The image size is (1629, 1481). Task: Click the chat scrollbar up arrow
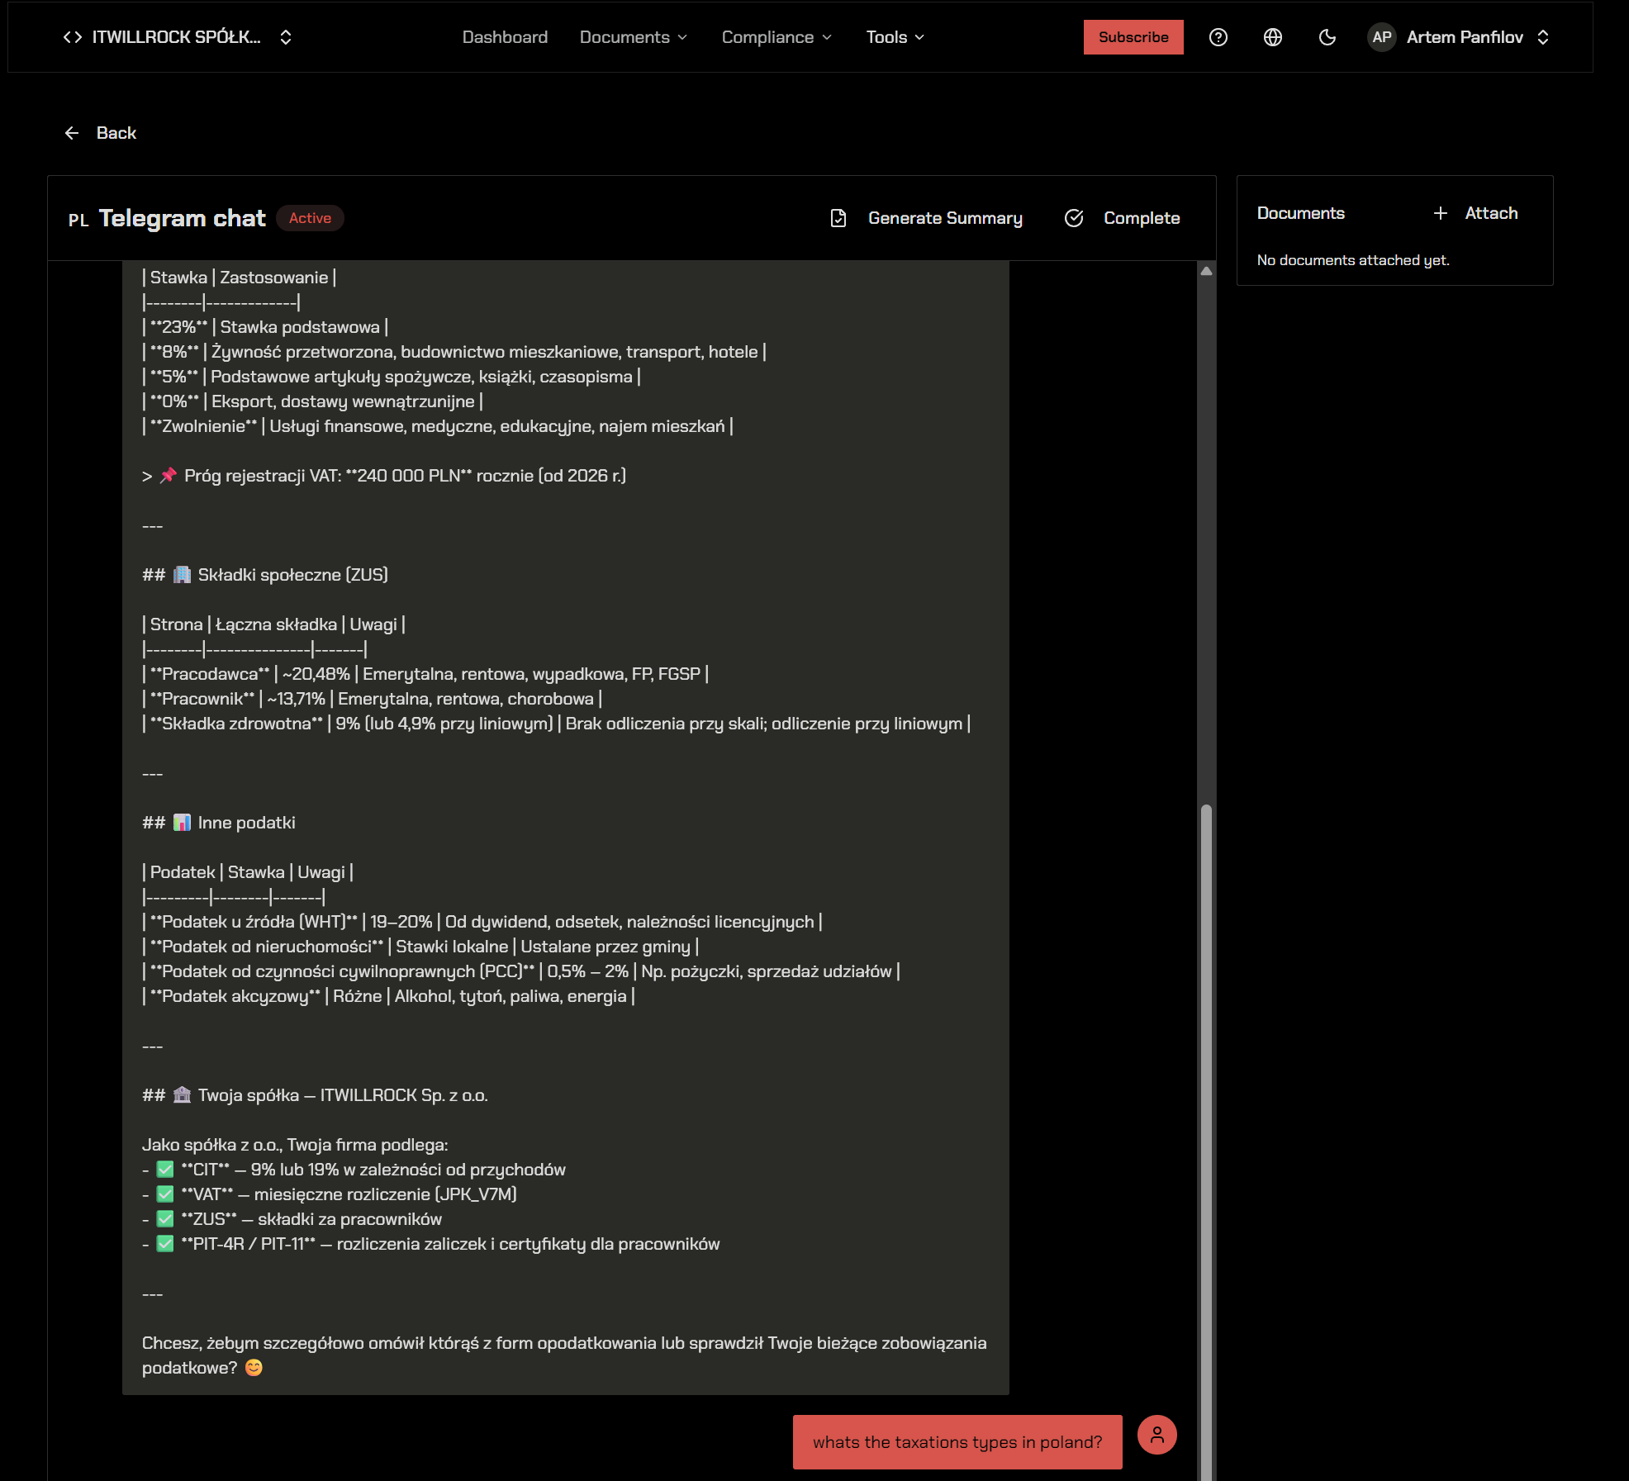coord(1206,271)
